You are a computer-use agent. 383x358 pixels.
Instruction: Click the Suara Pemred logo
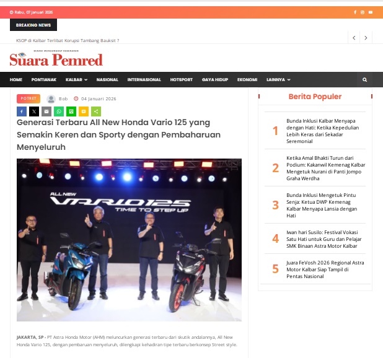pyautogui.click(x=56, y=59)
